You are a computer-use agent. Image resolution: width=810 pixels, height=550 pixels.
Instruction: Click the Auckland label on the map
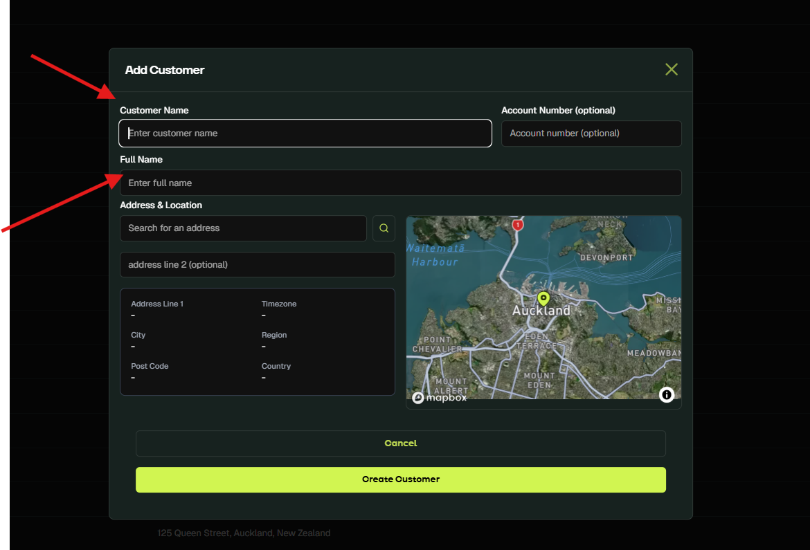tap(541, 311)
